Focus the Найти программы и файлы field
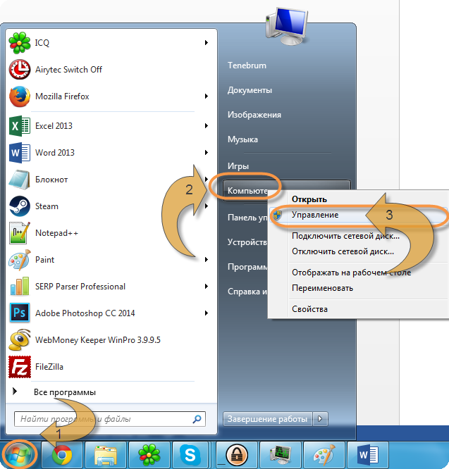Screen dimensions: 449x469 click(x=109, y=419)
